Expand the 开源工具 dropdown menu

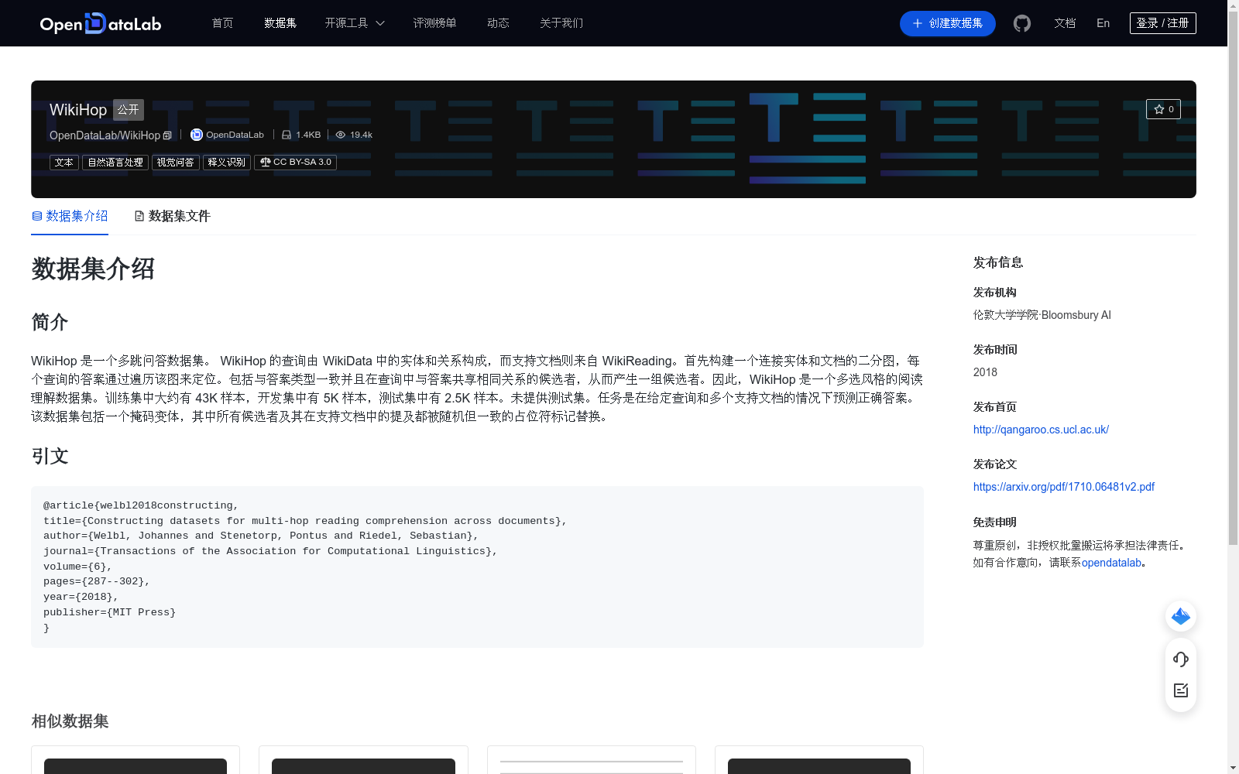355,23
